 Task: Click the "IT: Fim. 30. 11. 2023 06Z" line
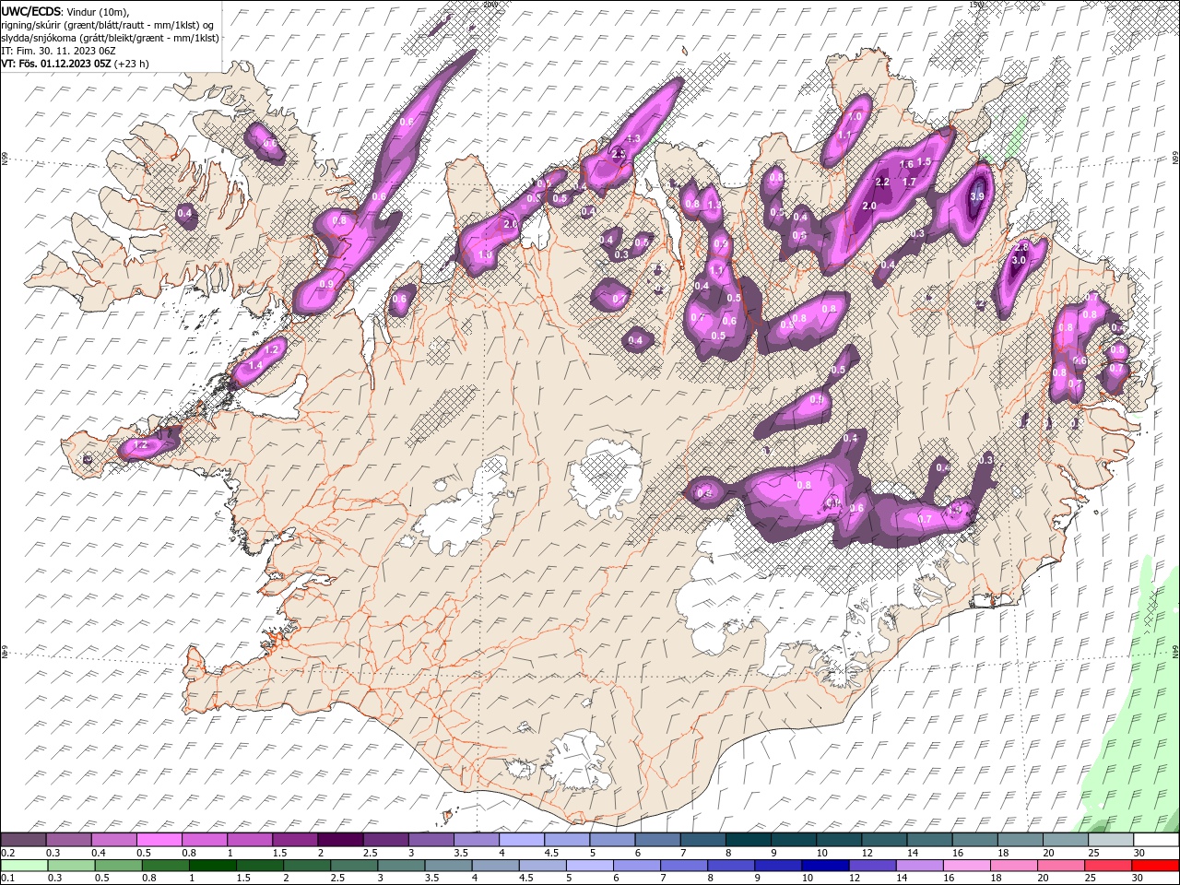56,50
